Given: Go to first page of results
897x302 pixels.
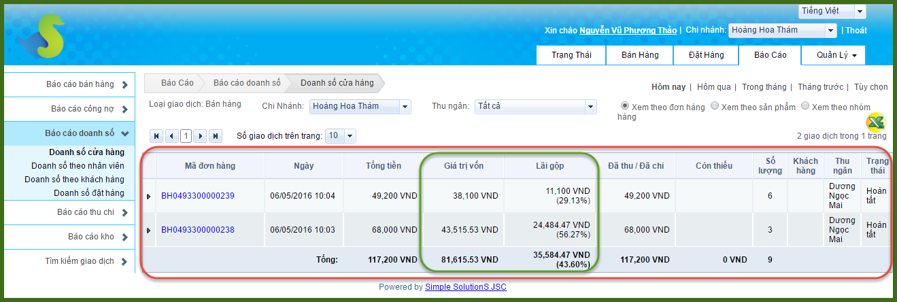Looking at the screenshot, I should (x=156, y=136).
